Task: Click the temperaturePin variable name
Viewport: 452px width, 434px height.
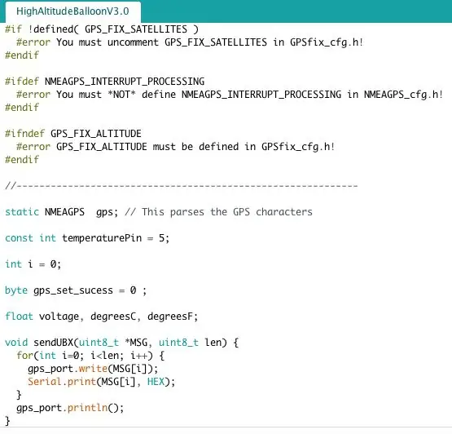Action: click(102, 238)
